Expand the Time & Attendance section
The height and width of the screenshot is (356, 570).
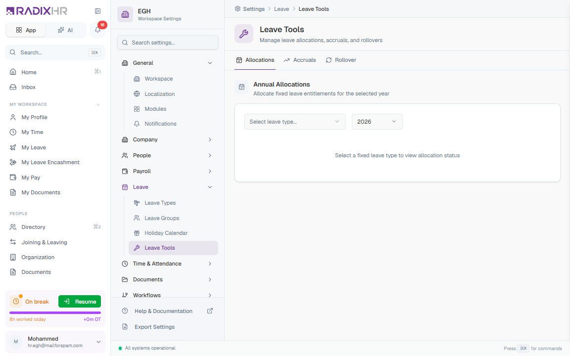click(x=168, y=264)
